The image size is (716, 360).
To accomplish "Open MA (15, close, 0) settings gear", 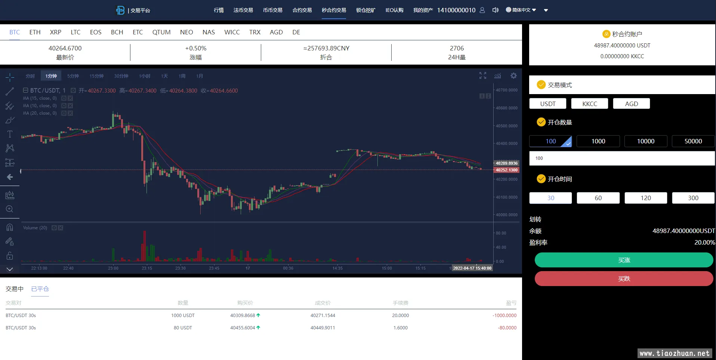I will (64, 98).
